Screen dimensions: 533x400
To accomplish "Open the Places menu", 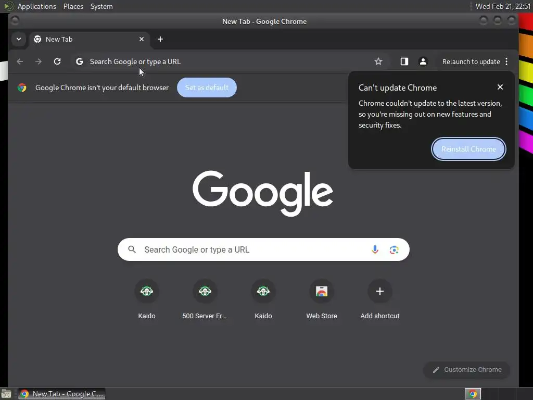I will coord(73,6).
